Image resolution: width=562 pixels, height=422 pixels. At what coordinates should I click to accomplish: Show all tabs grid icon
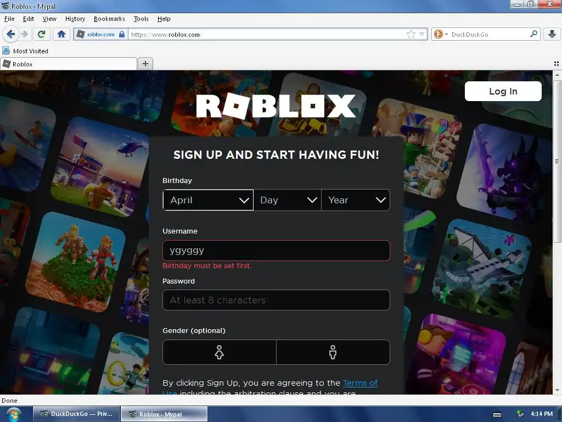coord(557,64)
